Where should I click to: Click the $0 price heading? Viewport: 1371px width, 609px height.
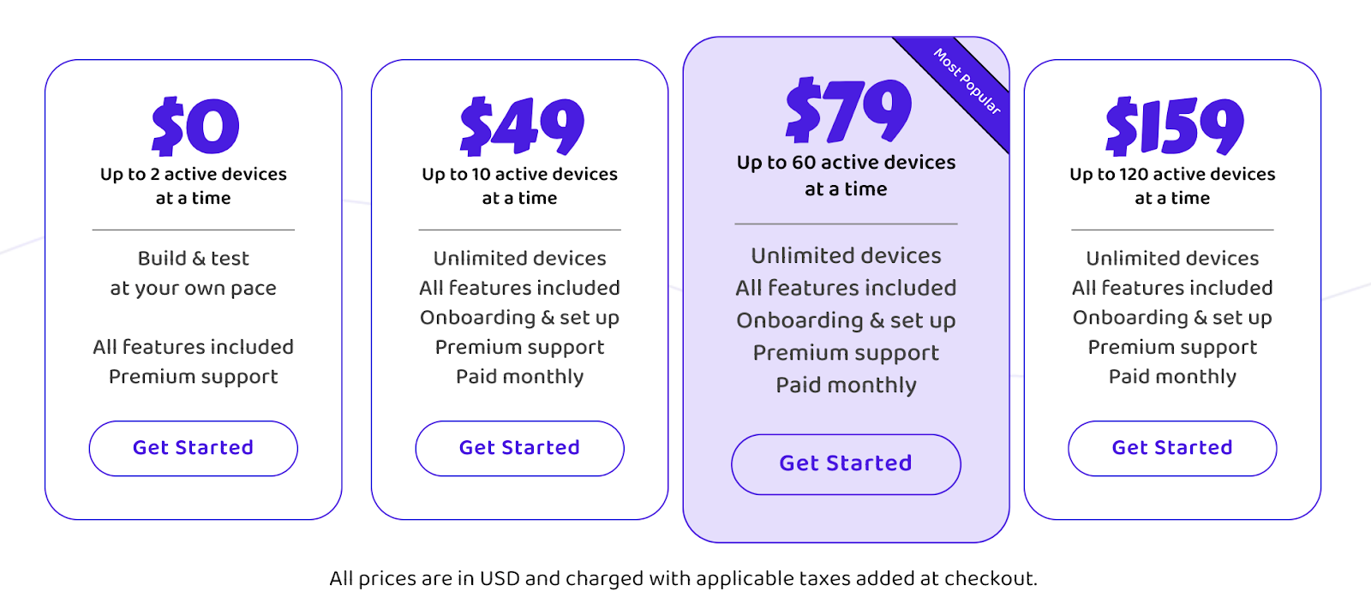[x=195, y=127]
